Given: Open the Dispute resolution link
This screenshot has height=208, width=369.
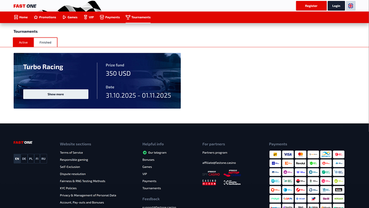Looking at the screenshot, I should 73,174.
